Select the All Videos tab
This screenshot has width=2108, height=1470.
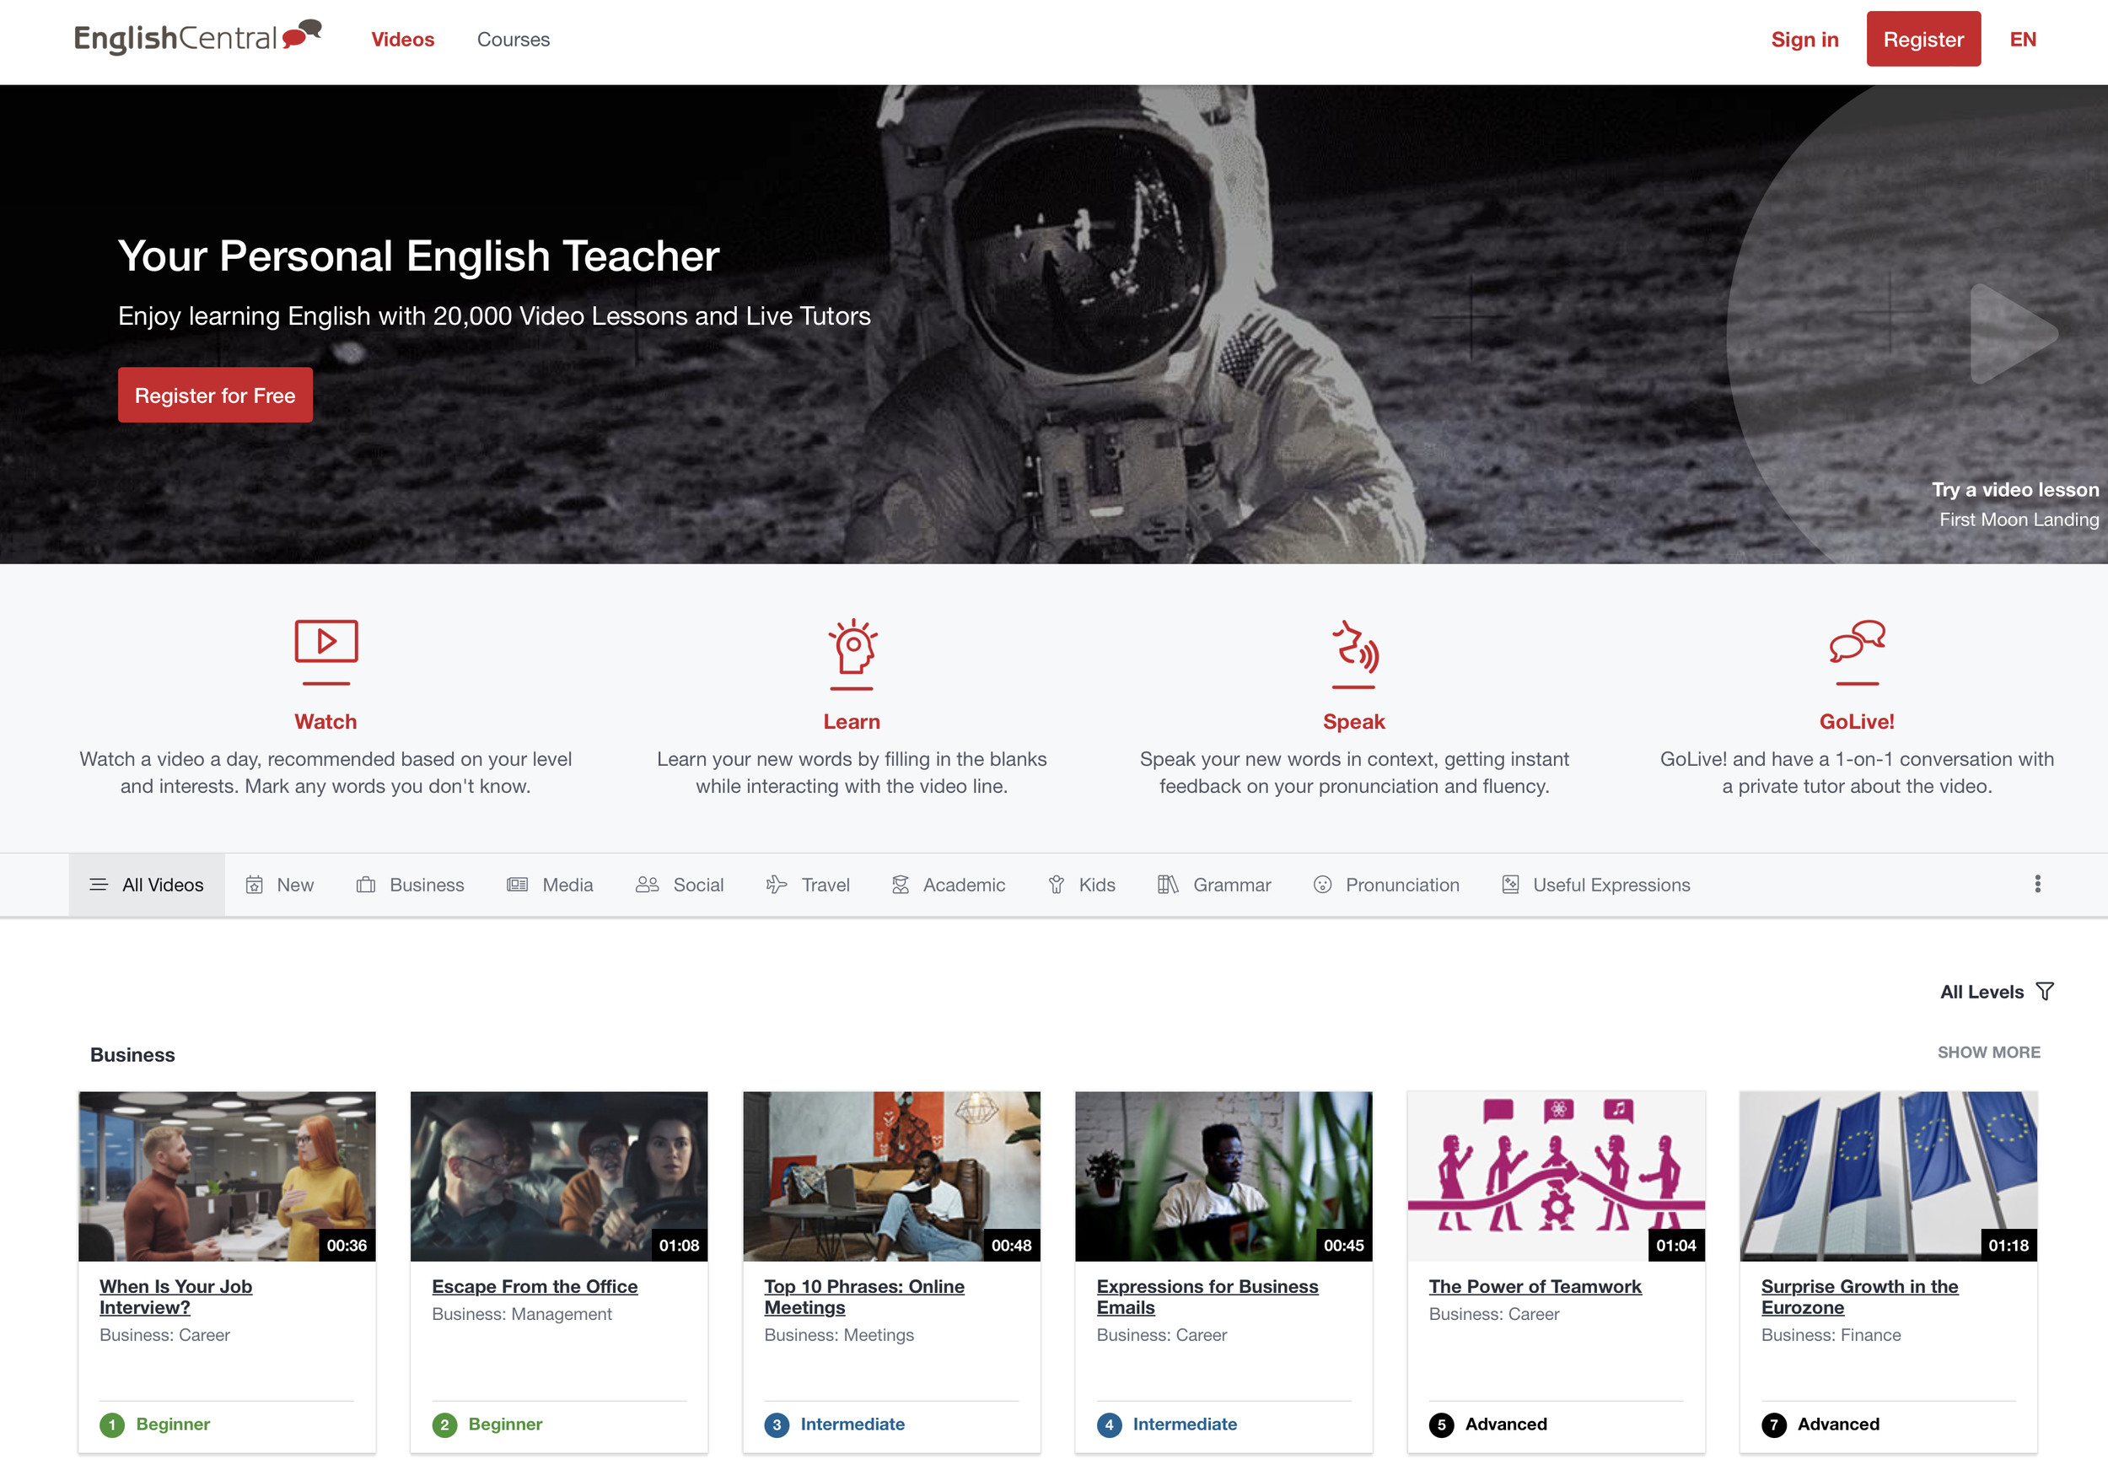coord(147,886)
